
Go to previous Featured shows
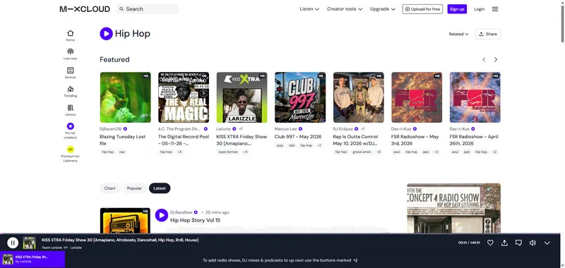click(x=484, y=60)
